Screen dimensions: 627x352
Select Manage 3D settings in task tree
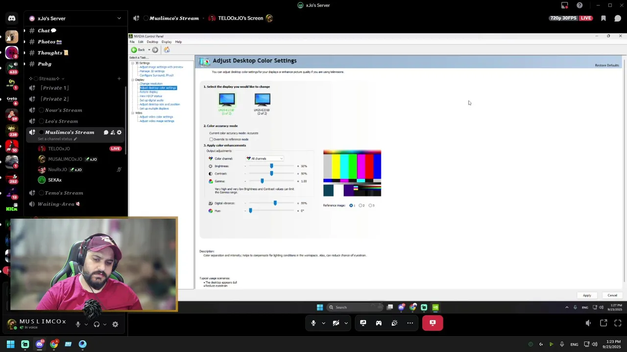coord(152,71)
